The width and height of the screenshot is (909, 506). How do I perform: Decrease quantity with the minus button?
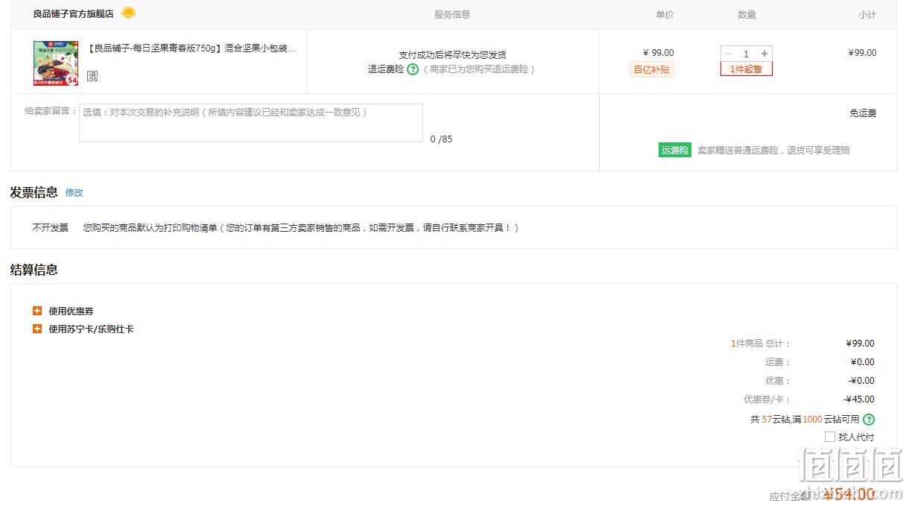(x=728, y=54)
